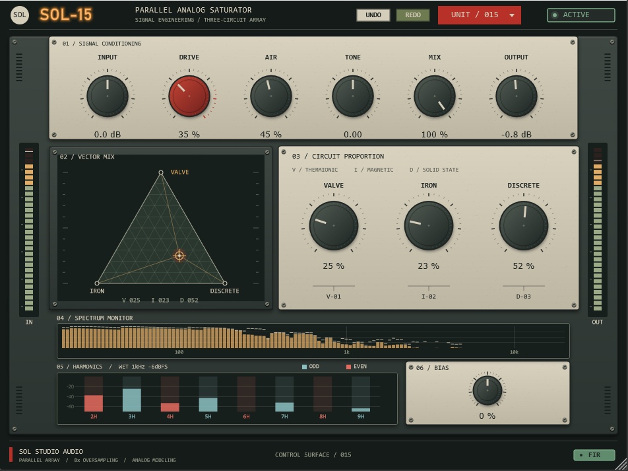Click the DISCRETE triangle vertex node
This screenshot has width=628, height=471.
coord(225,283)
